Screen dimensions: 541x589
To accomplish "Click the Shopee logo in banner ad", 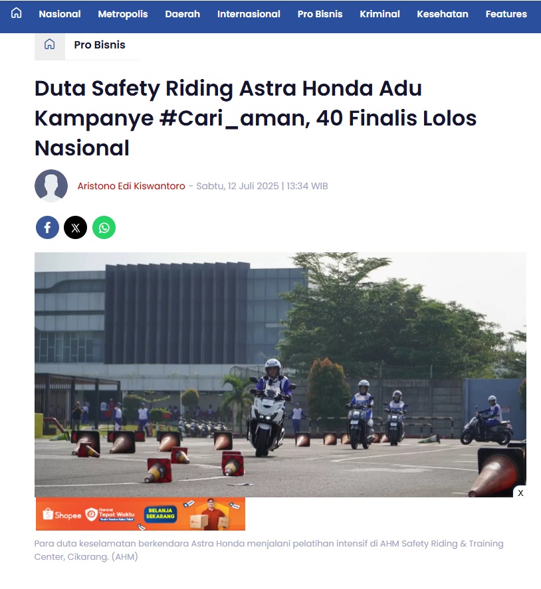I will 62,515.
